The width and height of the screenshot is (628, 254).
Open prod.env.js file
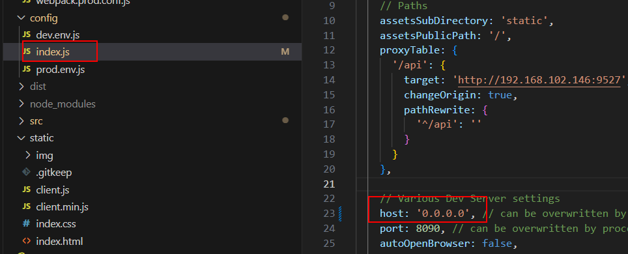point(61,69)
